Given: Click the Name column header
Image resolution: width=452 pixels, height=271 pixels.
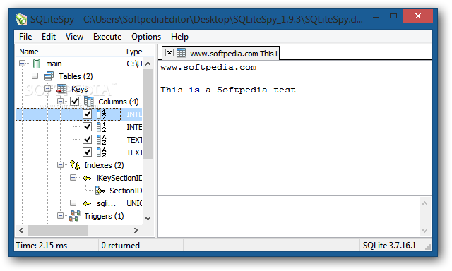Looking at the screenshot, I should tap(68, 52).
